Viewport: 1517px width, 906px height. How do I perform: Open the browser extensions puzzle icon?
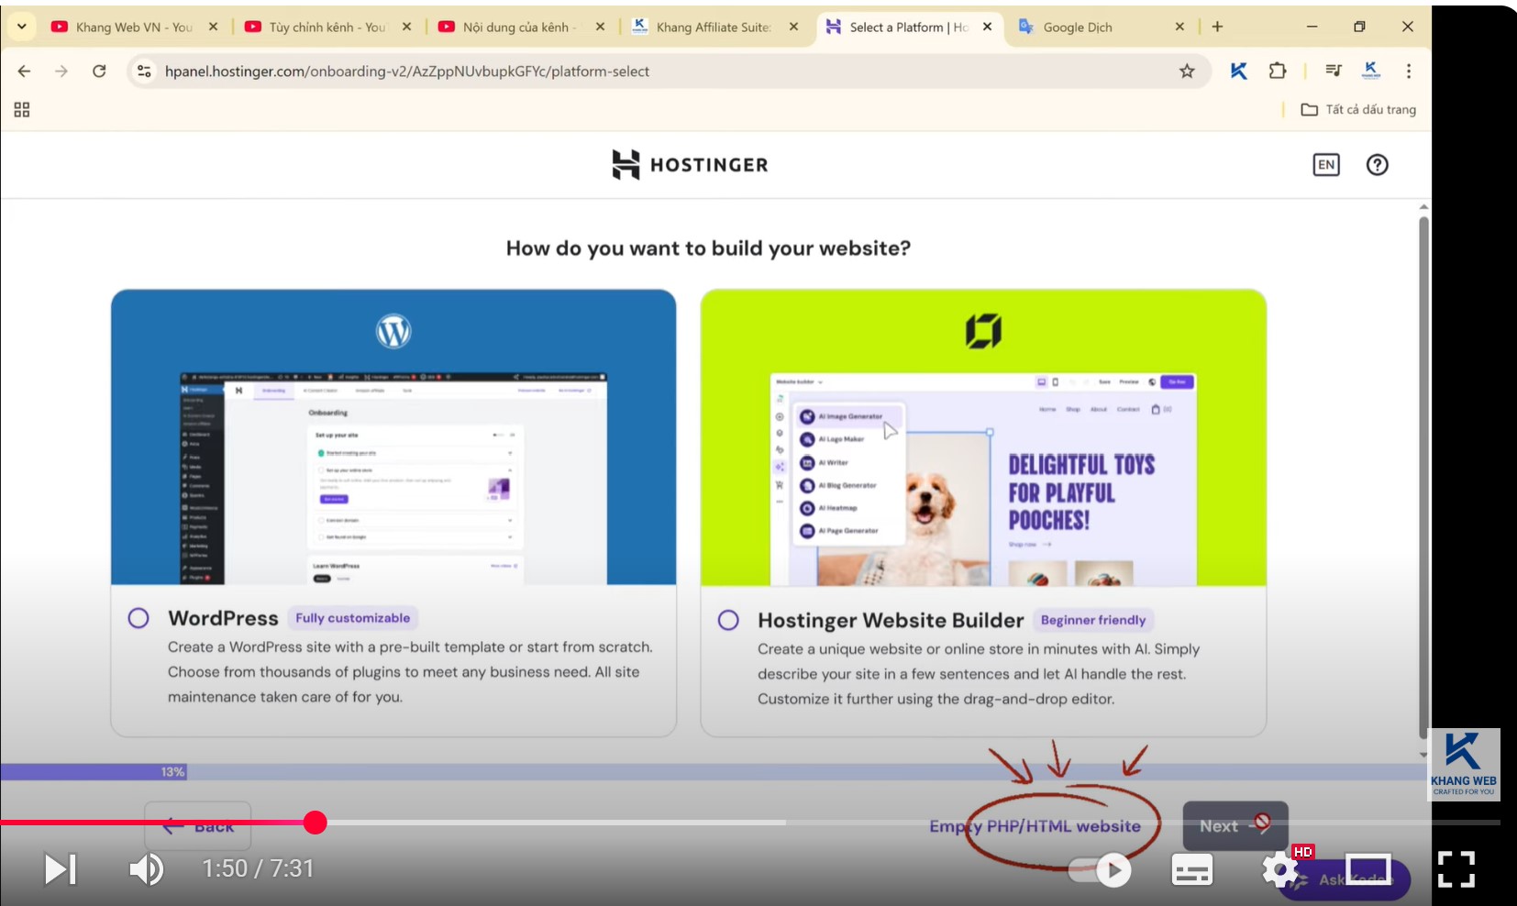pos(1277,72)
